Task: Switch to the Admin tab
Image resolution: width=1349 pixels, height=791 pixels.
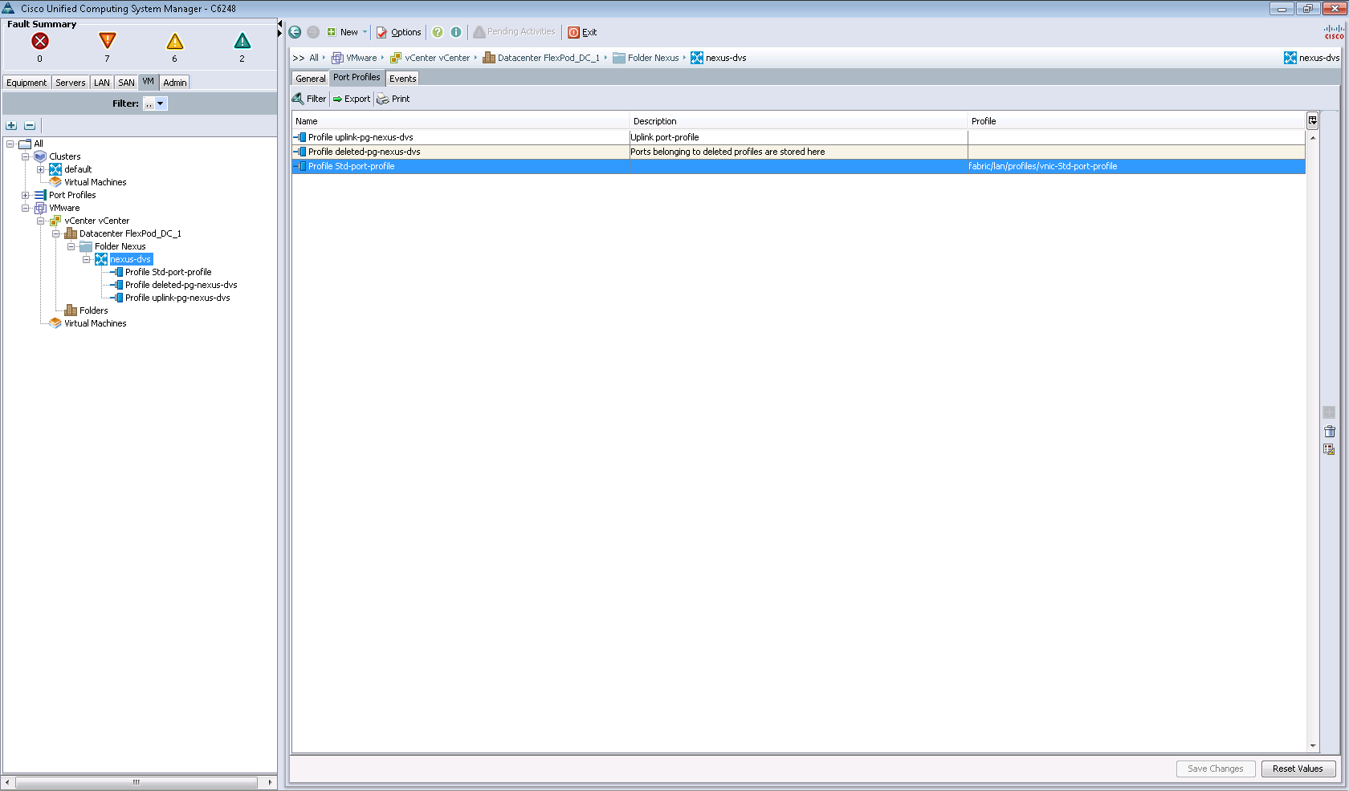Action: (x=175, y=83)
